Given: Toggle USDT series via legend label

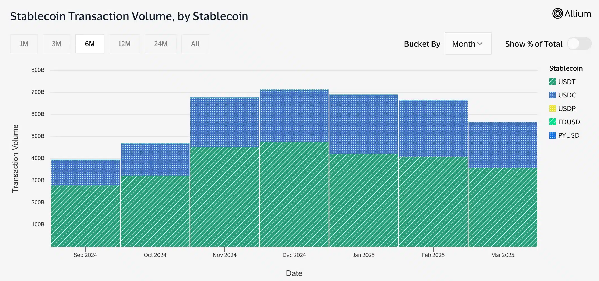Looking at the screenshot, I should 567,82.
